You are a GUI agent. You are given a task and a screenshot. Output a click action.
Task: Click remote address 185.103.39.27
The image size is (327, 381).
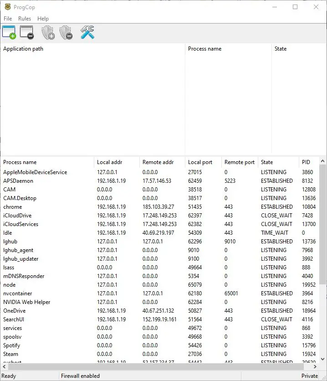click(158, 207)
